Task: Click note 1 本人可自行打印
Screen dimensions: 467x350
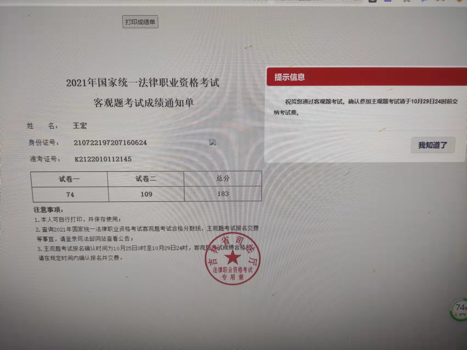Action: [x=78, y=219]
